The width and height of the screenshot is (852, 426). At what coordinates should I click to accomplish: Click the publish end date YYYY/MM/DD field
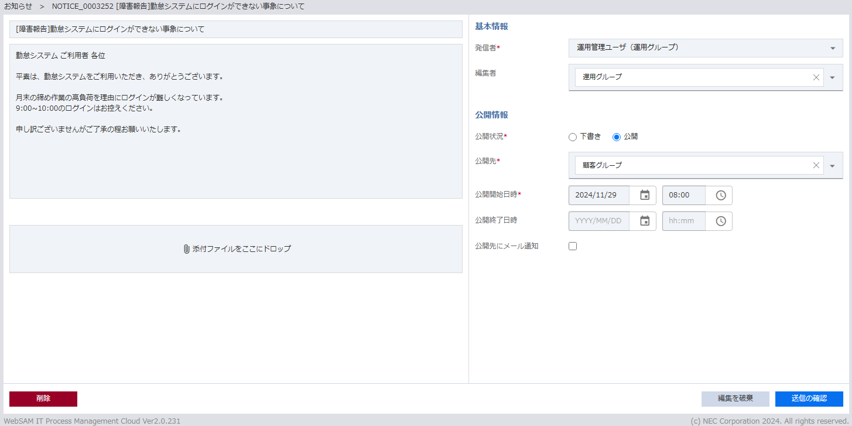coord(598,221)
